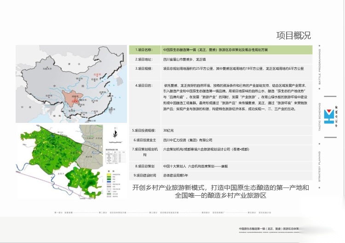Click the vertical 中汇力投资 text beside logo
Image resolution: width=345 pixels, height=243 pixels.
tap(336, 116)
